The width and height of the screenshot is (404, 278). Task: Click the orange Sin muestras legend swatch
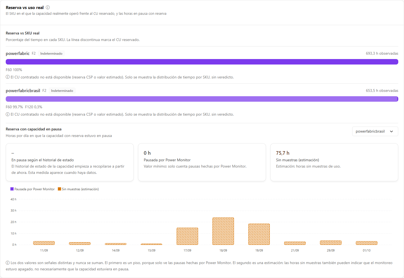point(59,189)
